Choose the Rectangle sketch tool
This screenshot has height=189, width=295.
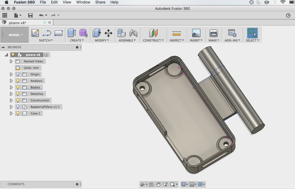click(59, 33)
